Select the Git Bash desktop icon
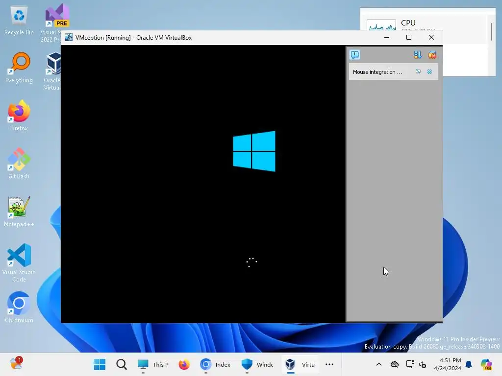Viewport: 502px width, 376px height. (x=19, y=164)
